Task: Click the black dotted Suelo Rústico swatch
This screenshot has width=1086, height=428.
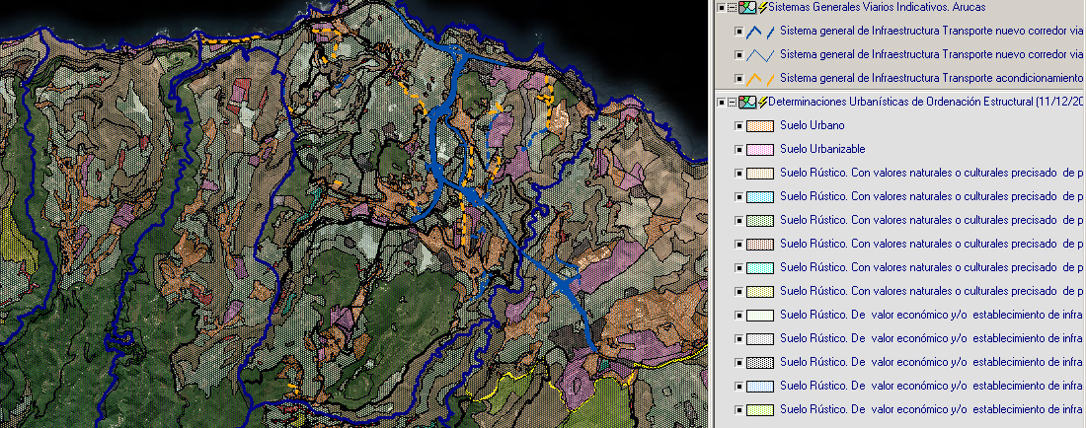Action: coord(760,362)
